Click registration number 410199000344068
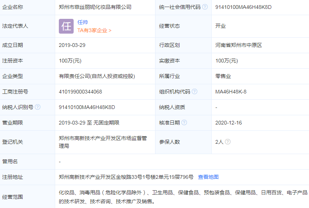The image size is (309, 208). click(x=80, y=92)
